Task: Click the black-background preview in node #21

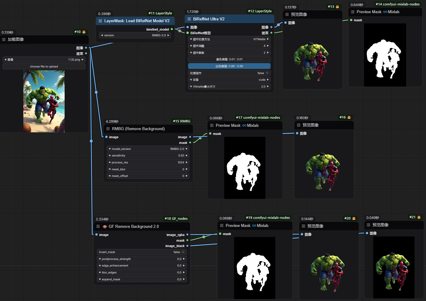Action: (x=394, y=267)
